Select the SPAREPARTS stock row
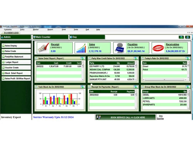This screenshot has height=145, width=193. click(165, 105)
